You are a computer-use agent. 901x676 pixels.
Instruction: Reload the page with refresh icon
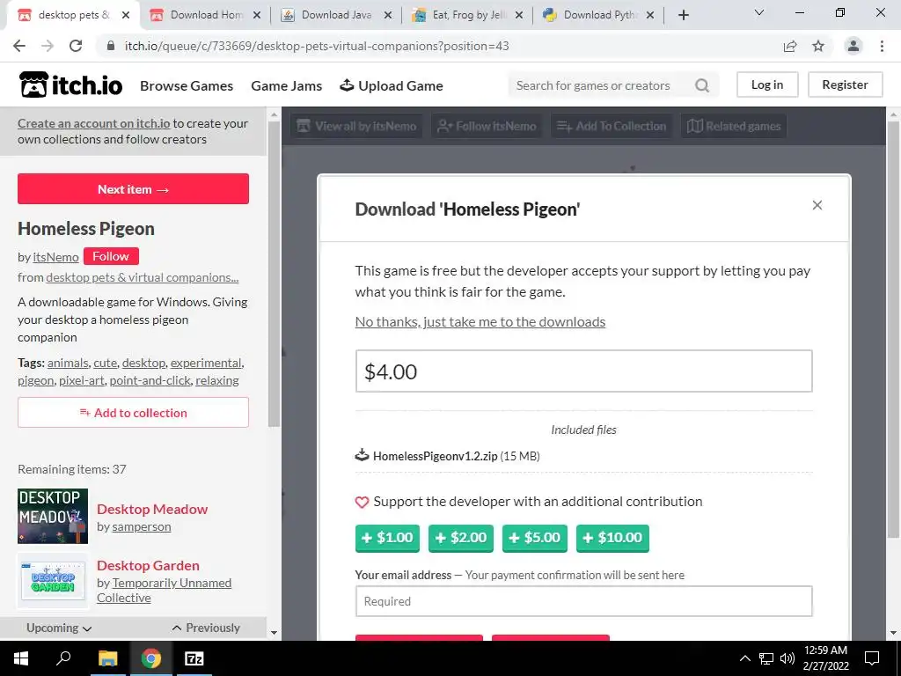tap(76, 46)
